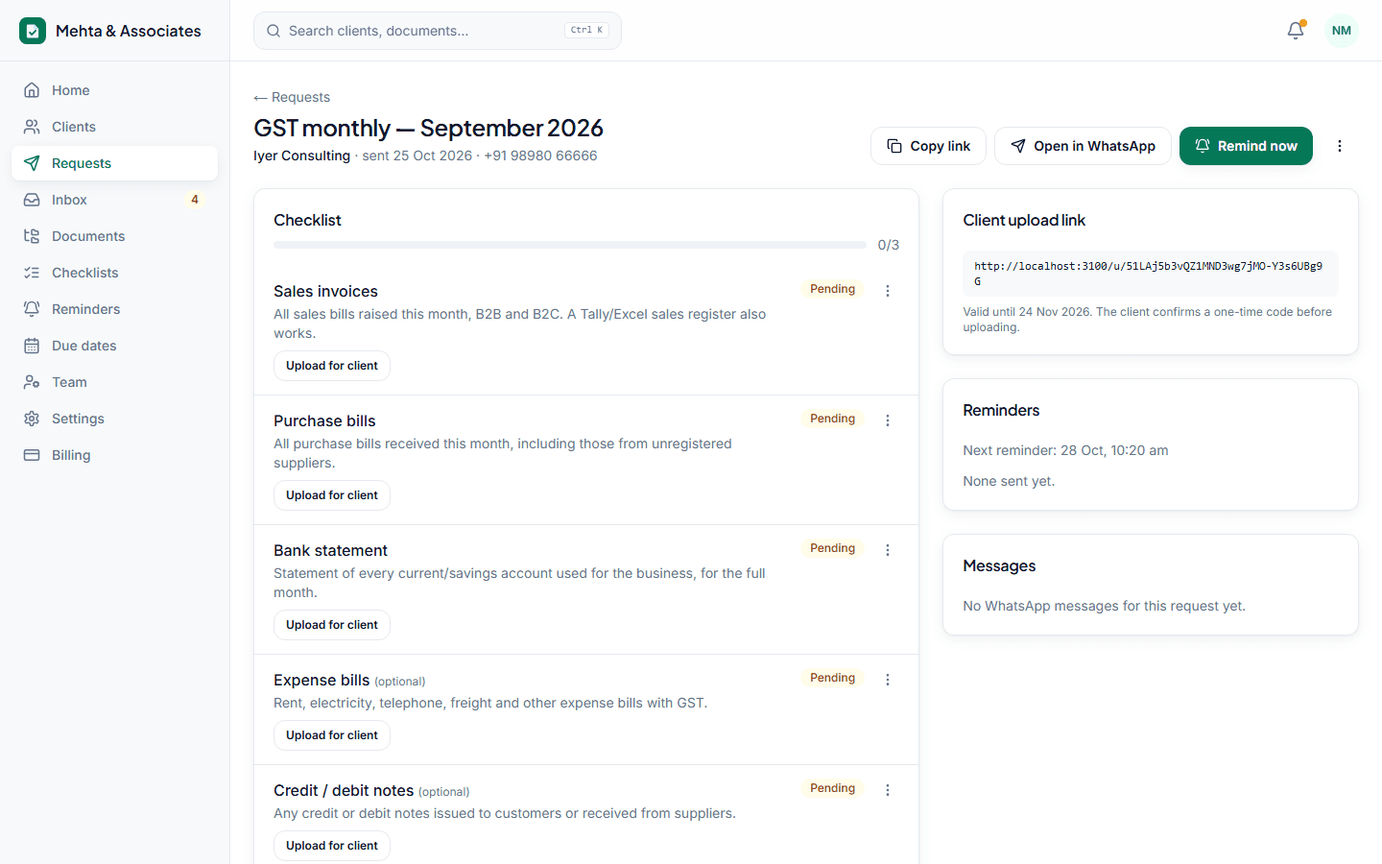Open the NM user avatar menu
This screenshot has height=864, width=1382.
[1342, 31]
